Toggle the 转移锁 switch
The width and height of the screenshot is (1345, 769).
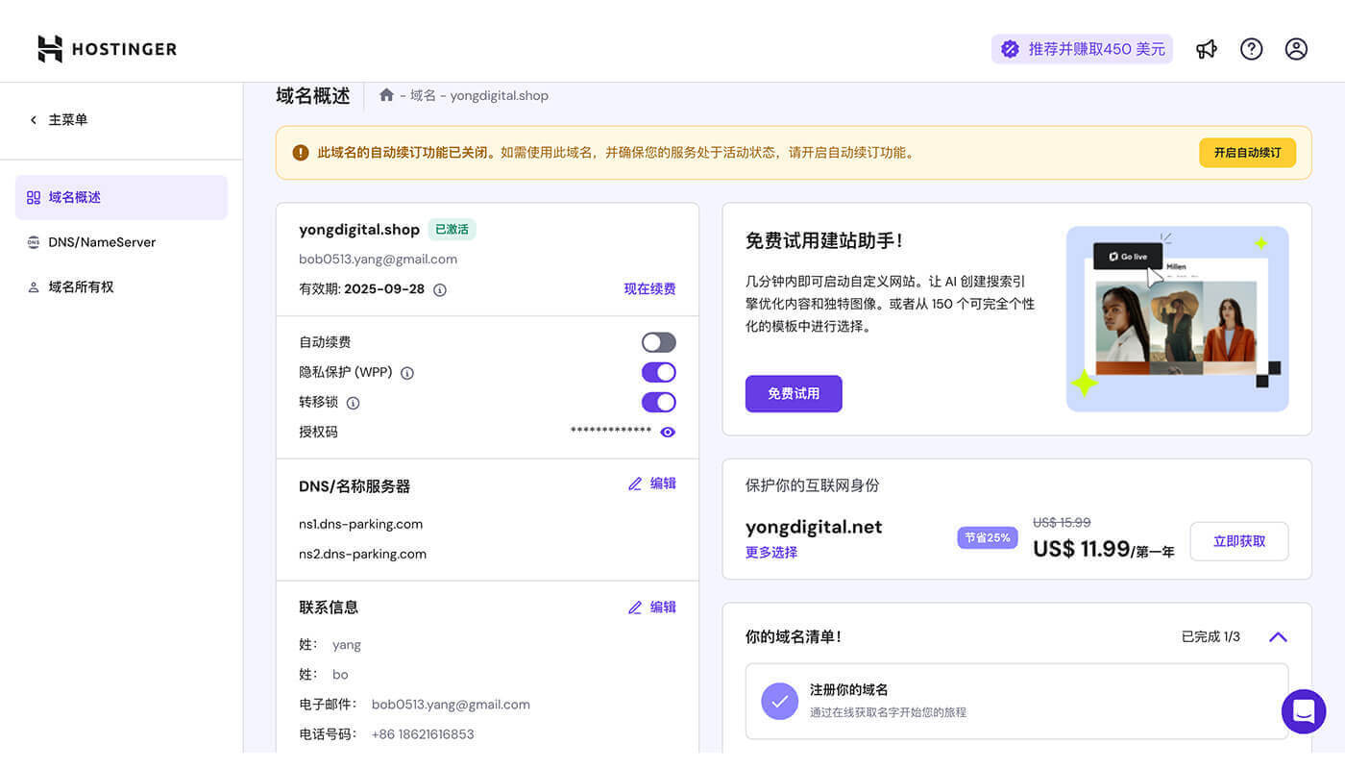659,402
